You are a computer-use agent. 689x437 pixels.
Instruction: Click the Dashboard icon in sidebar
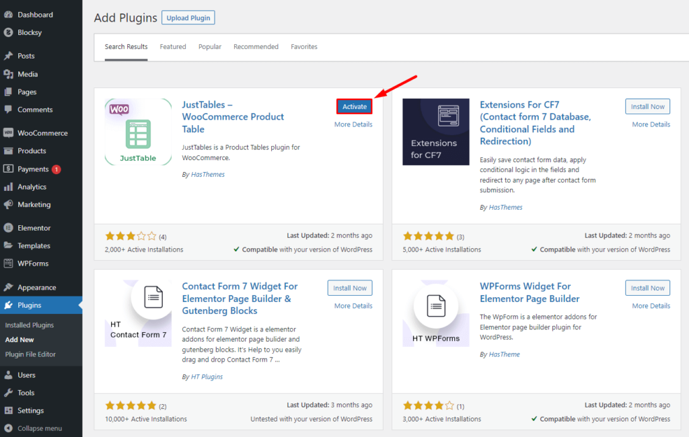point(8,15)
